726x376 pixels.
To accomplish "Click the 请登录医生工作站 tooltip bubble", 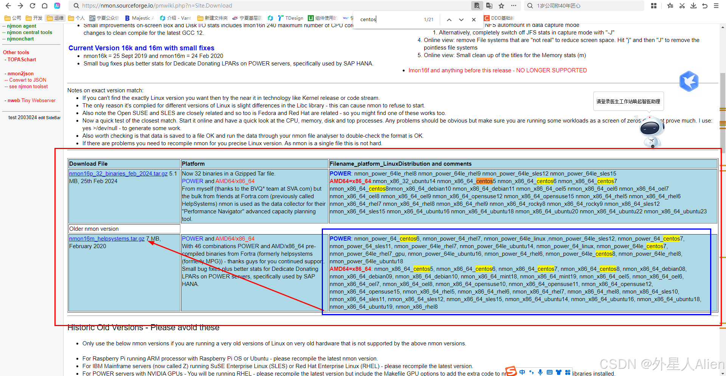I will point(628,101).
